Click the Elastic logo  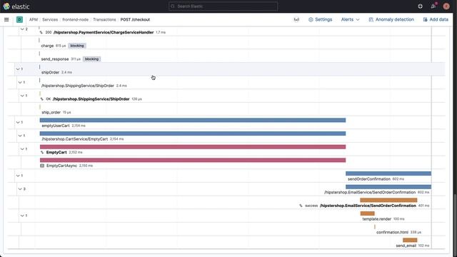(6, 6)
